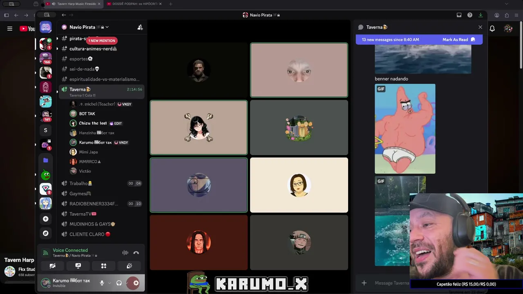Open the add attachment plus in message box
This screenshot has width=523, height=294.
364,283
